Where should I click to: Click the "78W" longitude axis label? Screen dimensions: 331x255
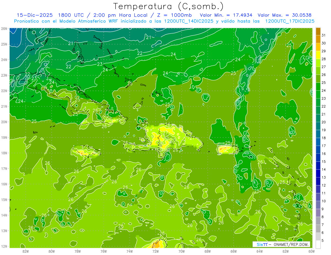(x=78, y=251)
